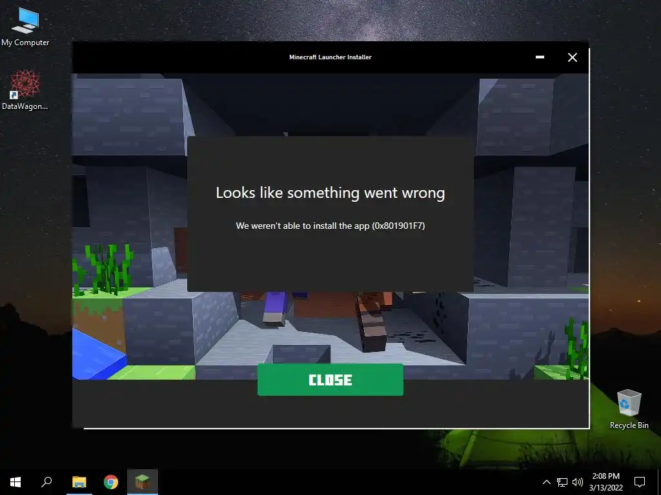The width and height of the screenshot is (661, 495).
Task: Minimize the Minecraft Launcher Installer window
Action: [x=540, y=57]
